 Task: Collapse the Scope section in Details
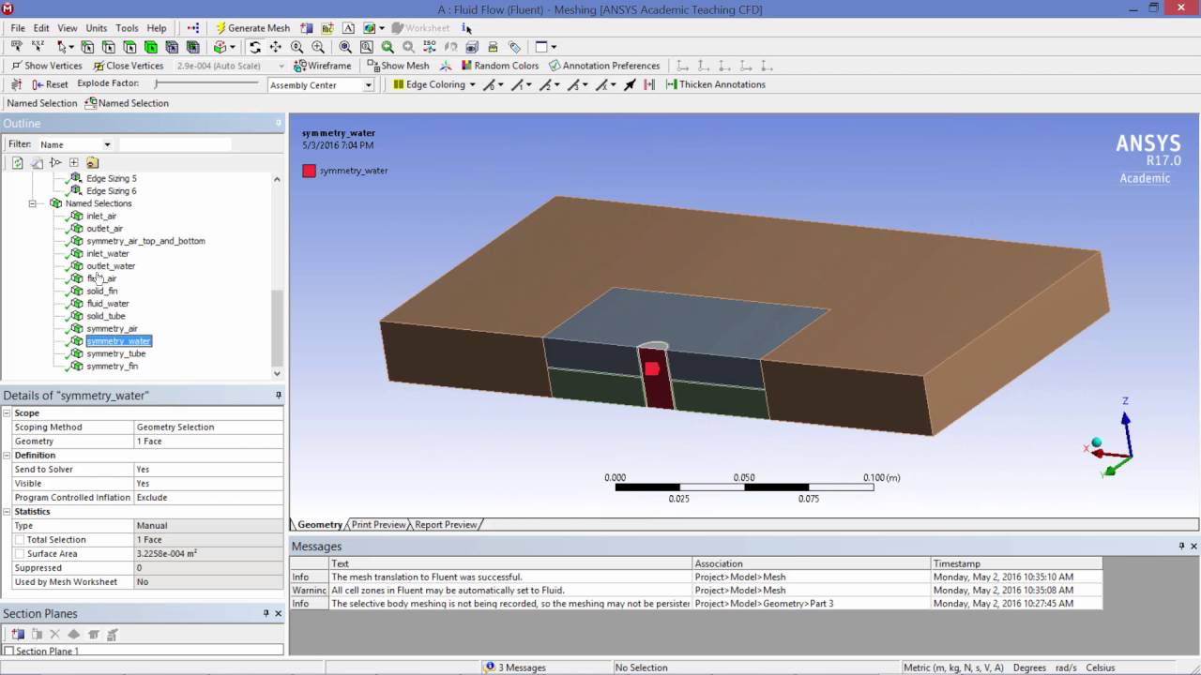[x=7, y=412]
